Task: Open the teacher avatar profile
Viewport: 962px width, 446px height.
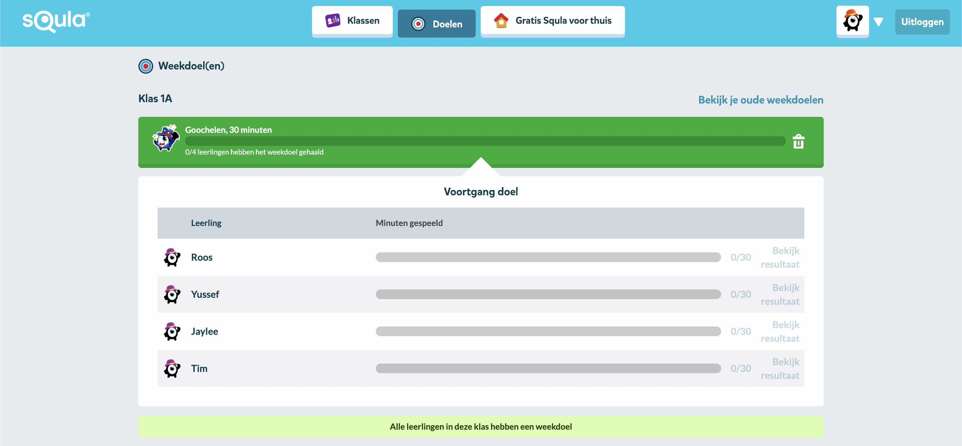Action: pyautogui.click(x=852, y=21)
